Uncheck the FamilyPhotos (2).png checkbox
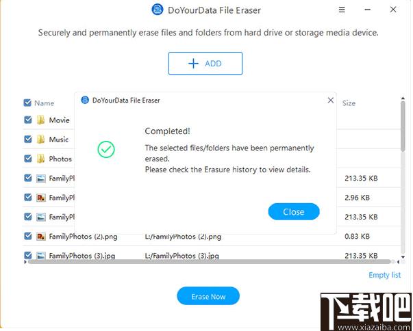This screenshot has height=331, width=413. (x=28, y=236)
